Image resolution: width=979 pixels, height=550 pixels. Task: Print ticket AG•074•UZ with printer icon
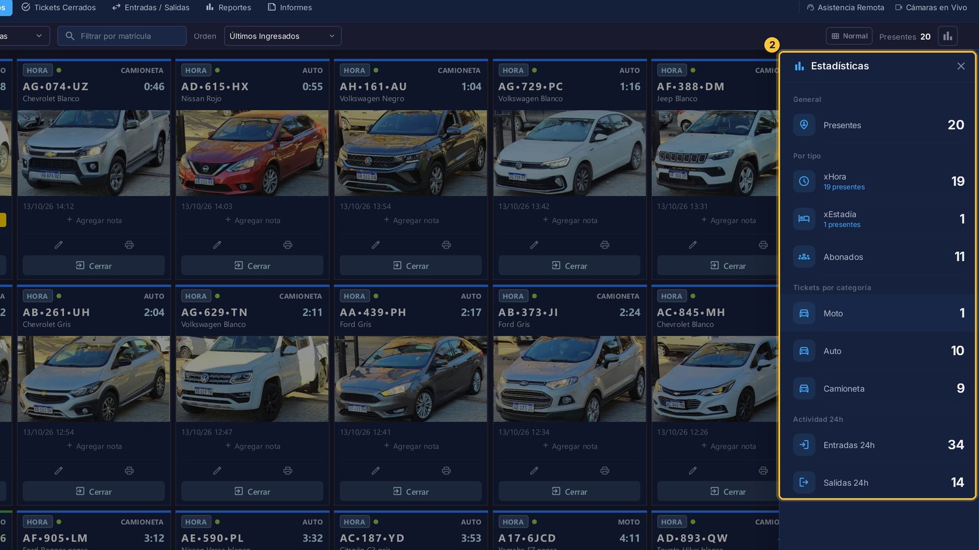click(x=129, y=244)
